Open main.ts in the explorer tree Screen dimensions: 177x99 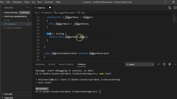click(x=12, y=24)
